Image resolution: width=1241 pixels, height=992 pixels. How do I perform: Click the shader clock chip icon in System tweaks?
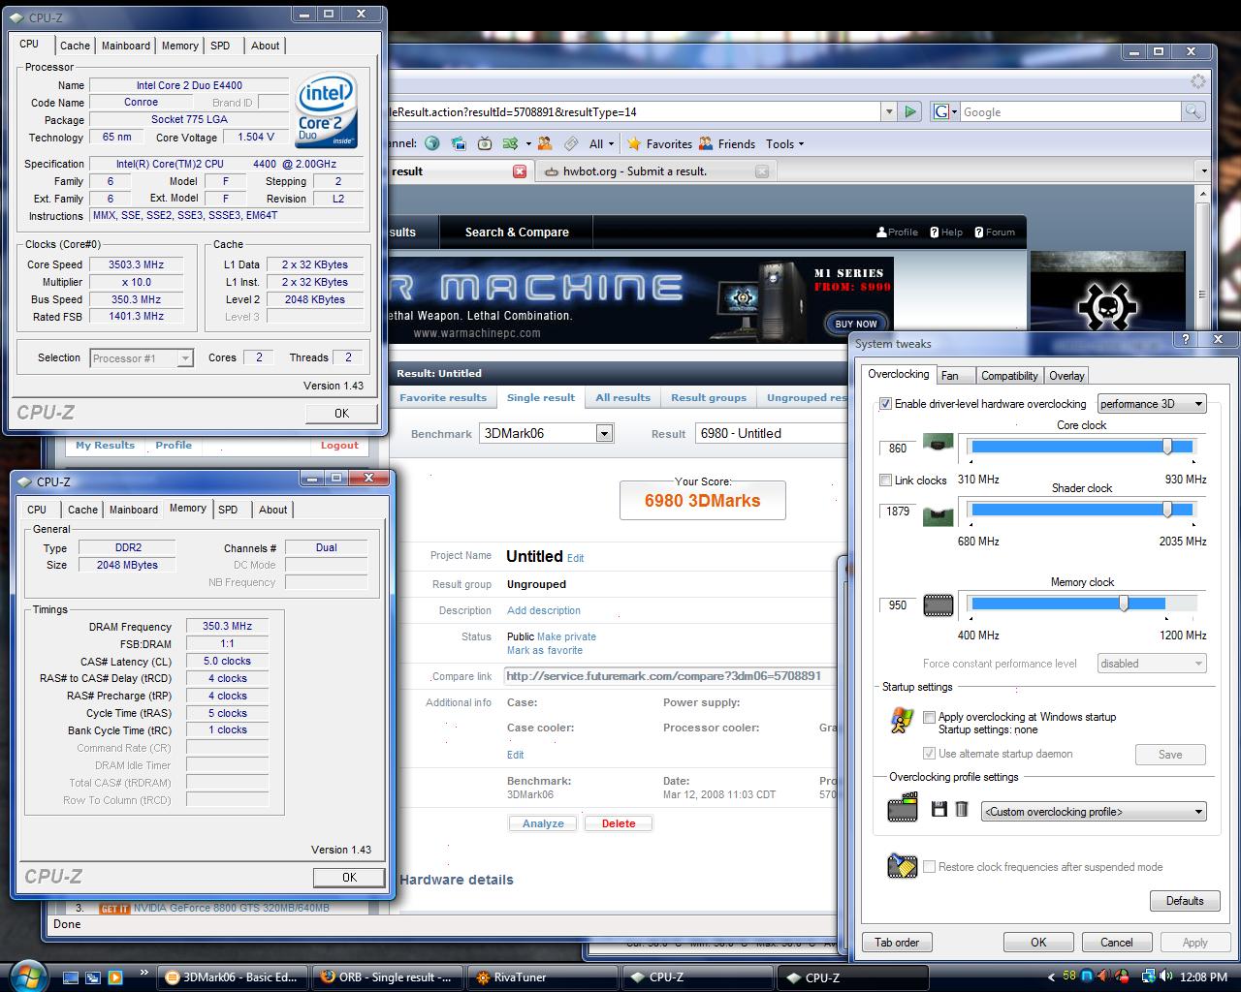click(937, 515)
